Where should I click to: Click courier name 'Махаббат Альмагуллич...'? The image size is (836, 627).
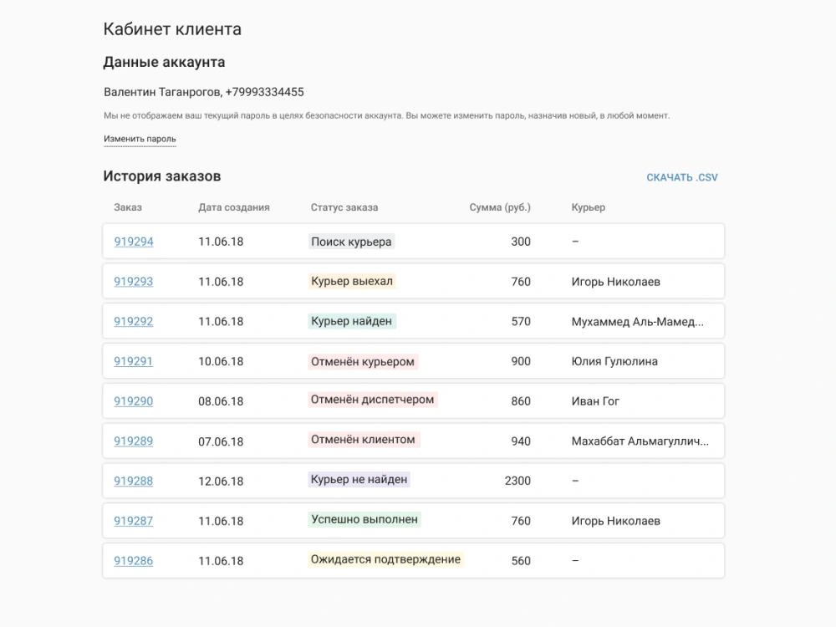coord(640,441)
